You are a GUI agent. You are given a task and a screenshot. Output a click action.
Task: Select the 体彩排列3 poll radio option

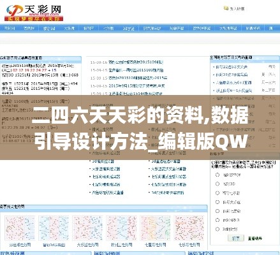217,220
